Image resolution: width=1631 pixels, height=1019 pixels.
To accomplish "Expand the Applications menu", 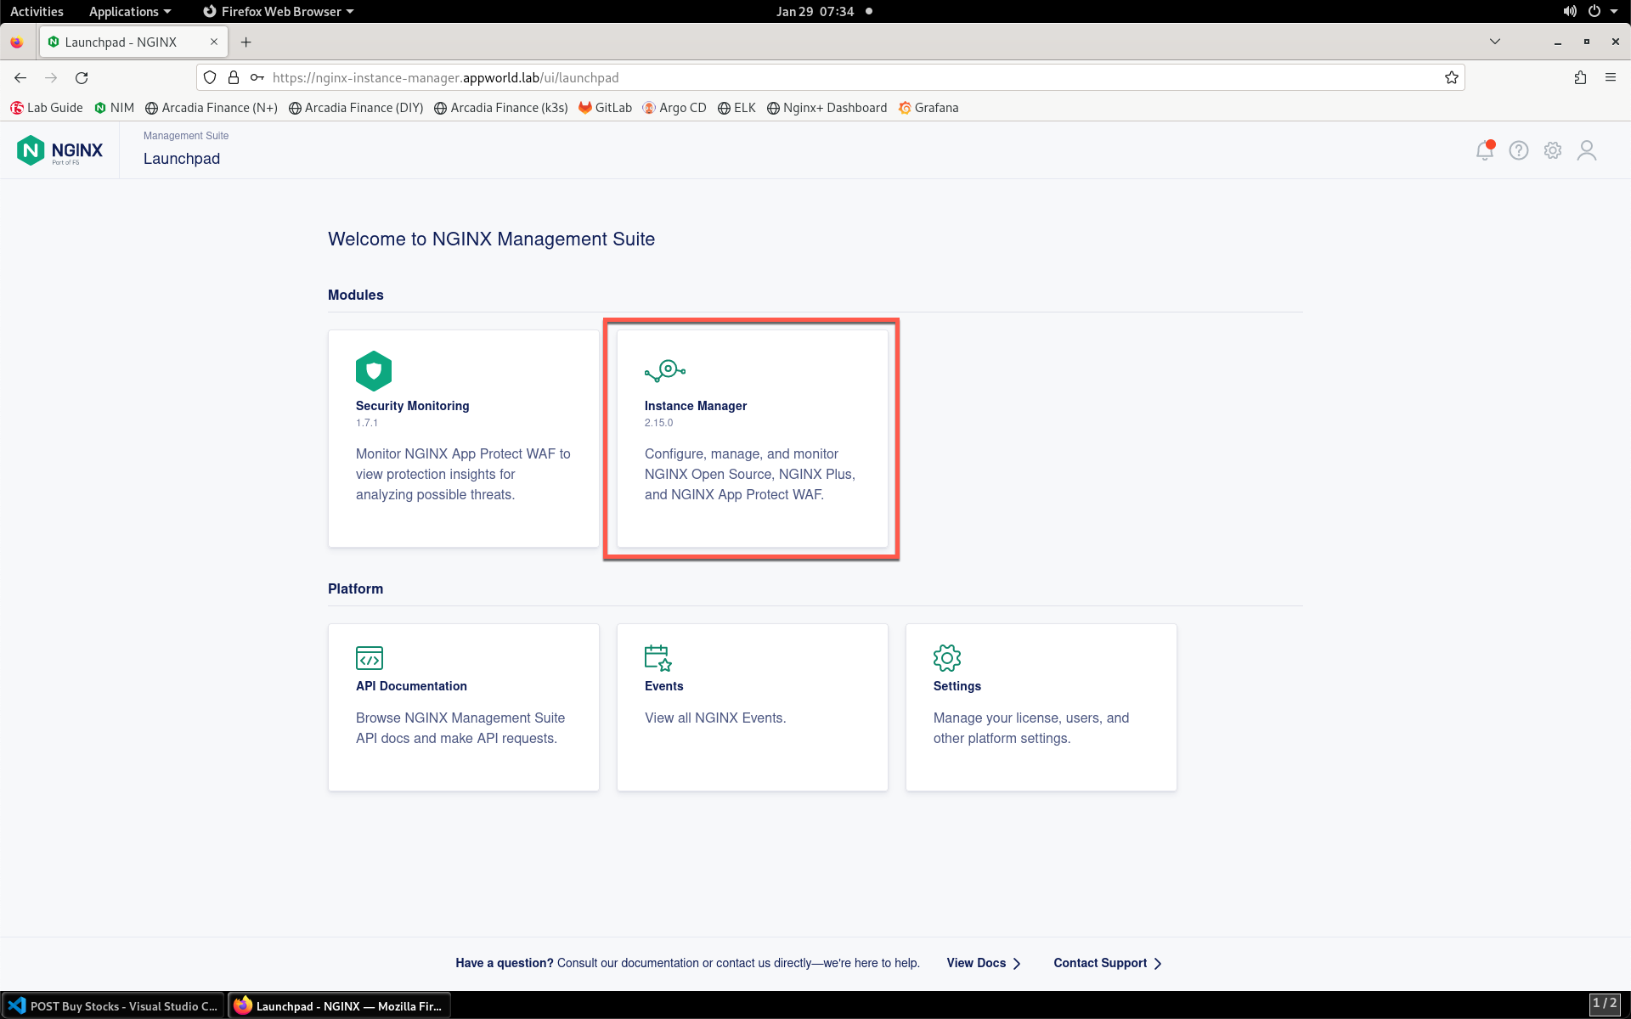I will (130, 11).
